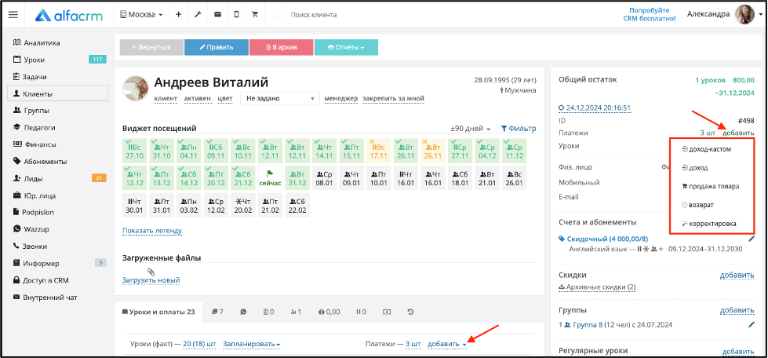The width and height of the screenshot is (768, 358).
Task: Open missed visit cell Вс 17.11
Action: [378, 151]
